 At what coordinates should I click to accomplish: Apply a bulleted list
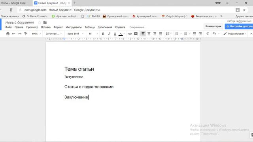tap(185, 34)
